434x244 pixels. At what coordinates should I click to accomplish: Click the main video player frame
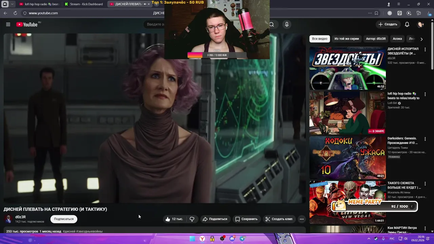[155, 118]
